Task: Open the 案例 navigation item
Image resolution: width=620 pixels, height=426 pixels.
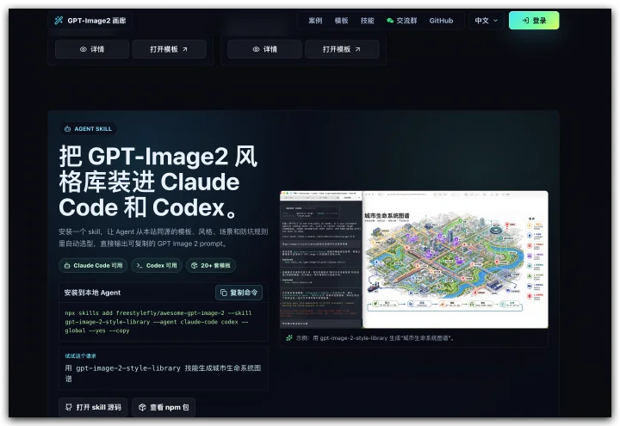Action: pyautogui.click(x=315, y=21)
